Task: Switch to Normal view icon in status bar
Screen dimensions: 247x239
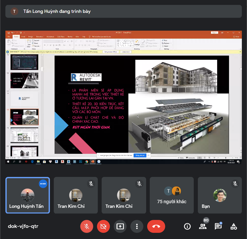Action: (200, 158)
